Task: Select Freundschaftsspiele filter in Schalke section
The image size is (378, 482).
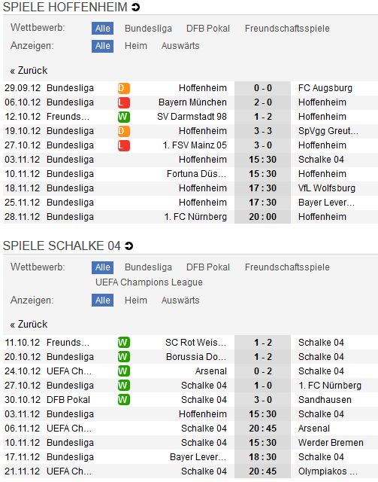Action: [x=287, y=267]
